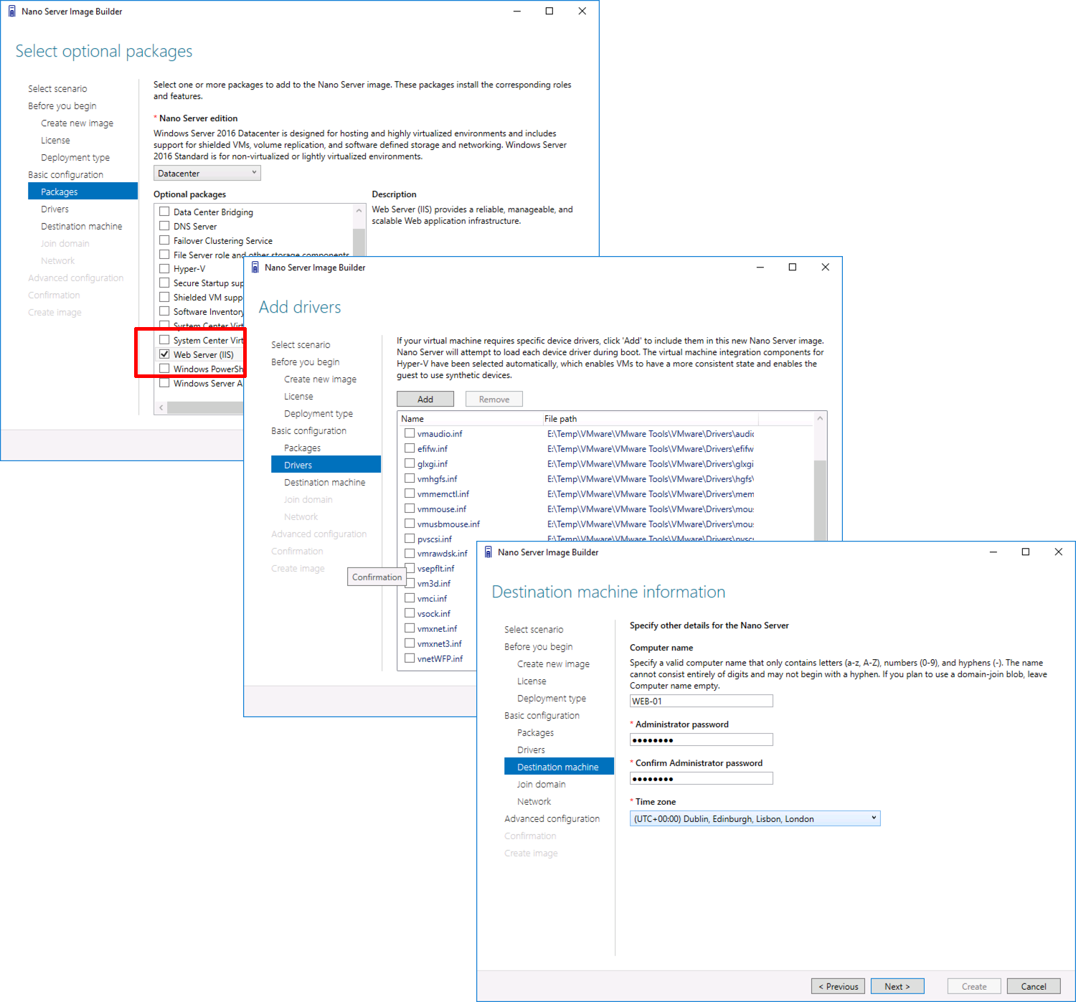Maximize the Destination machine information window
This screenshot has width=1076, height=1002.
pyautogui.click(x=1026, y=552)
